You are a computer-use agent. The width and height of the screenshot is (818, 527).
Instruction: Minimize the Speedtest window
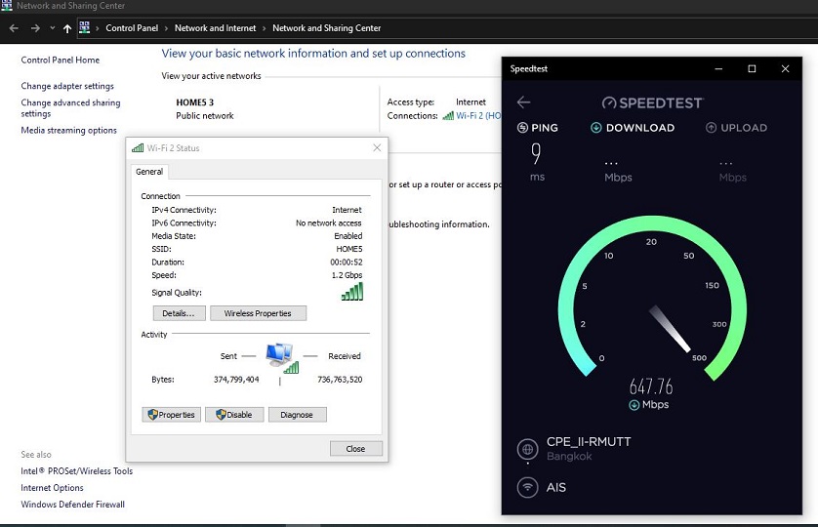tap(718, 69)
